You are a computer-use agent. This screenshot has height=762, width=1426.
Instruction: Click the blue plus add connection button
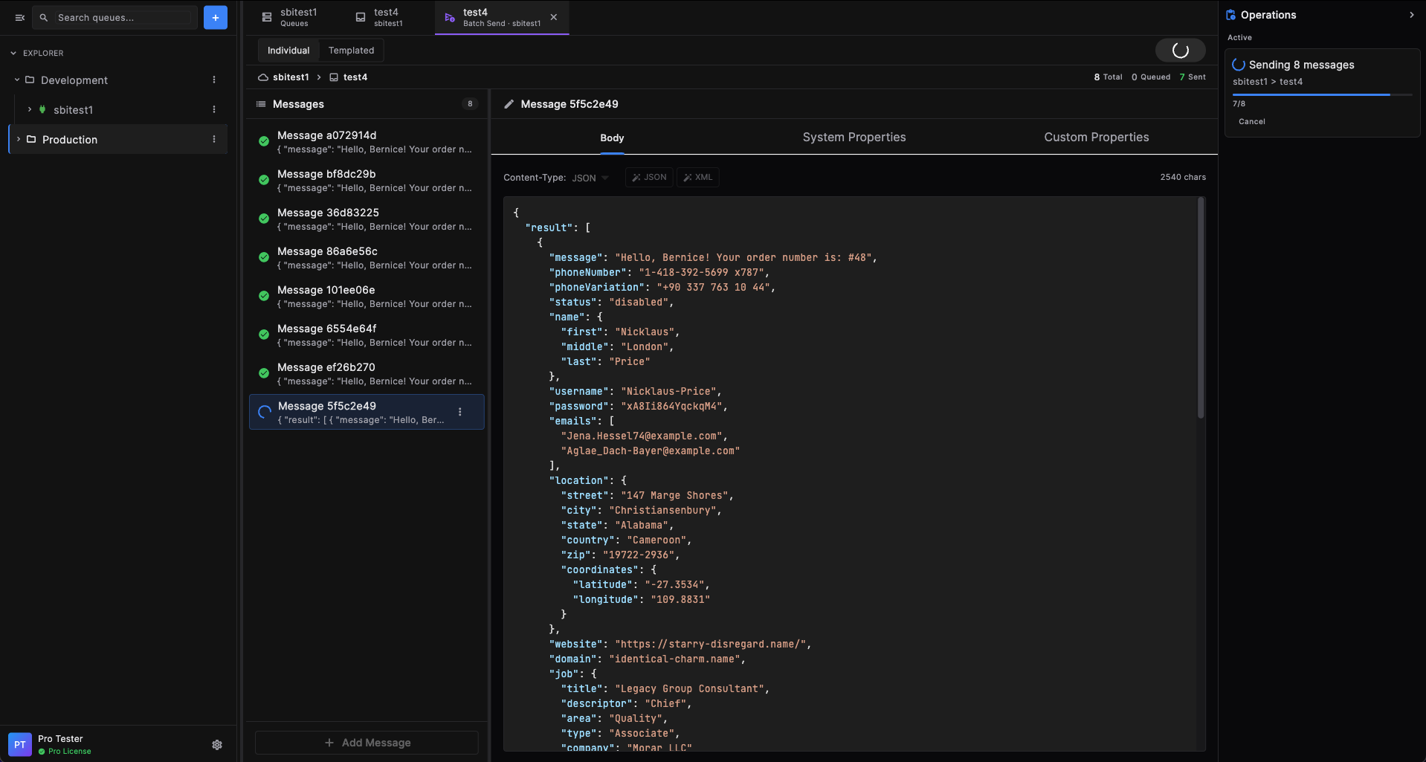point(215,17)
